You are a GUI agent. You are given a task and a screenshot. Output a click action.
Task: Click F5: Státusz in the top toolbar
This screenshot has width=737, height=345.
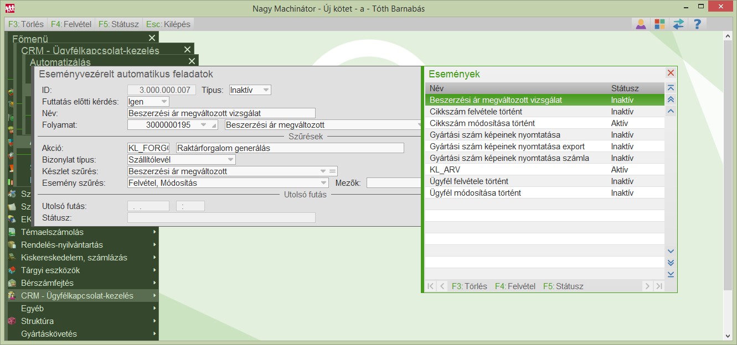[118, 24]
